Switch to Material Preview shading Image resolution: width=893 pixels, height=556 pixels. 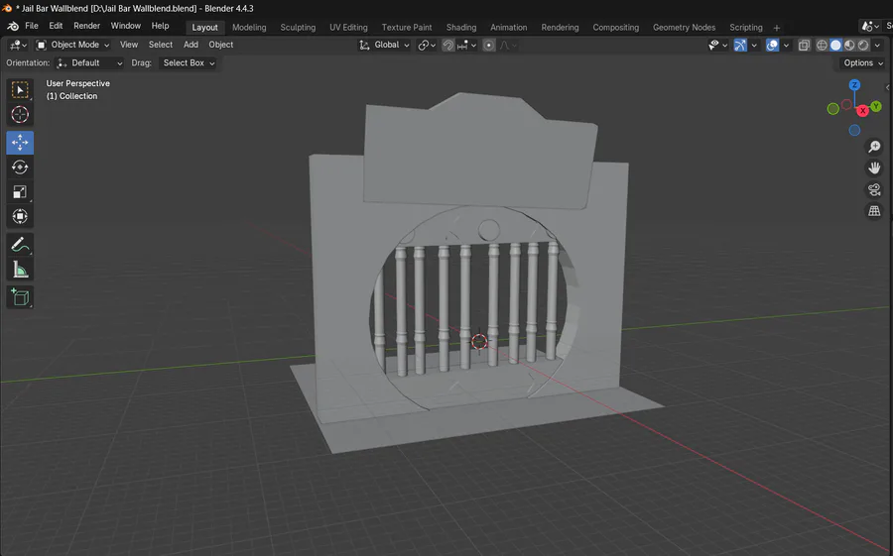(x=849, y=45)
